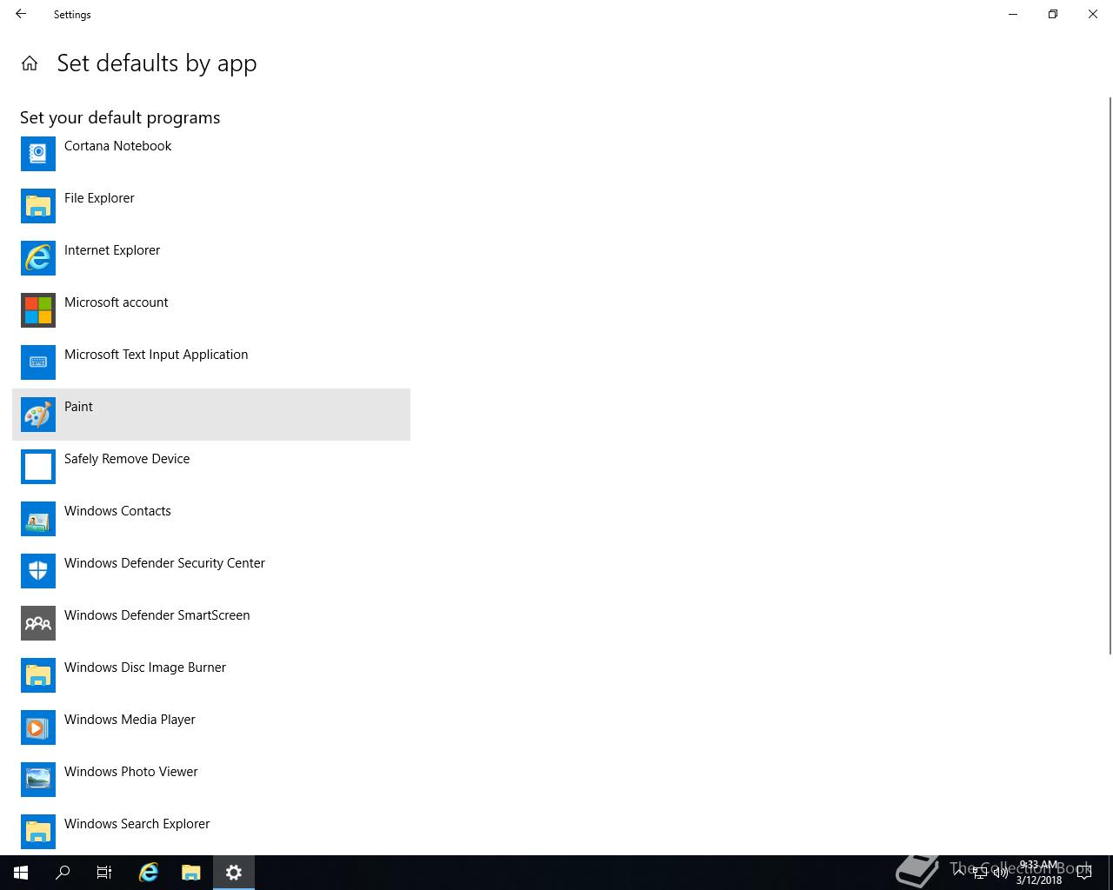
Task: Launch Internet Explorer from the taskbar
Action: (x=149, y=873)
